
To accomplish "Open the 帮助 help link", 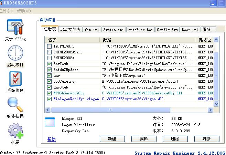I will tap(52, 139).
